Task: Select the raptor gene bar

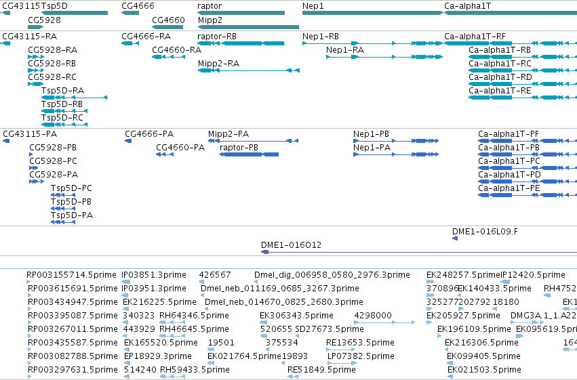Action: pos(241,13)
